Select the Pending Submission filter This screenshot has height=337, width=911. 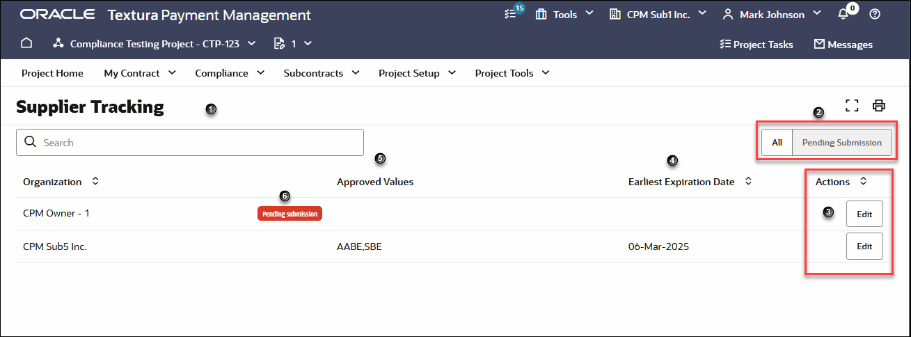842,142
